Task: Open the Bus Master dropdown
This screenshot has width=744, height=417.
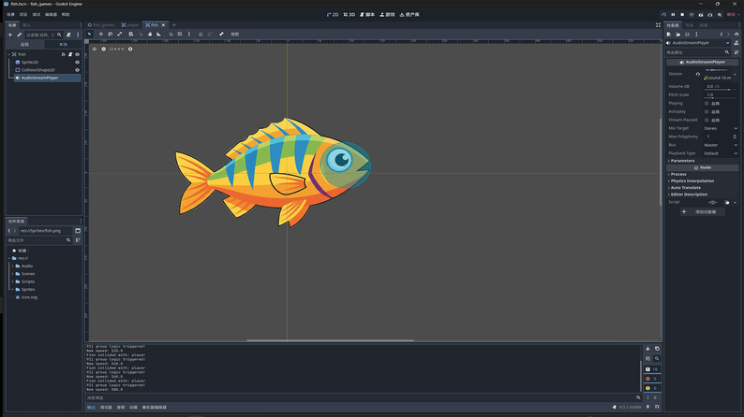Action: click(721, 145)
